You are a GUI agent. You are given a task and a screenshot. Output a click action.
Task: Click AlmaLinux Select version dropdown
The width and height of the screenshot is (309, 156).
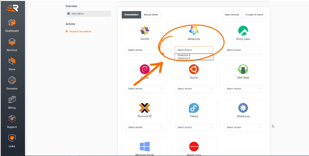point(194,50)
